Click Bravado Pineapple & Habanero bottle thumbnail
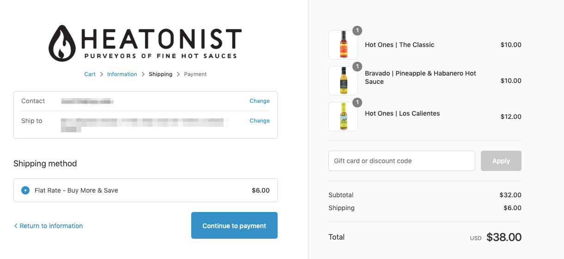564x259 pixels. tap(343, 81)
